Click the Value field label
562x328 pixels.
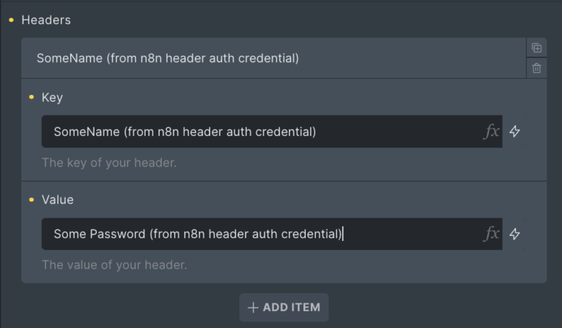[x=57, y=199]
